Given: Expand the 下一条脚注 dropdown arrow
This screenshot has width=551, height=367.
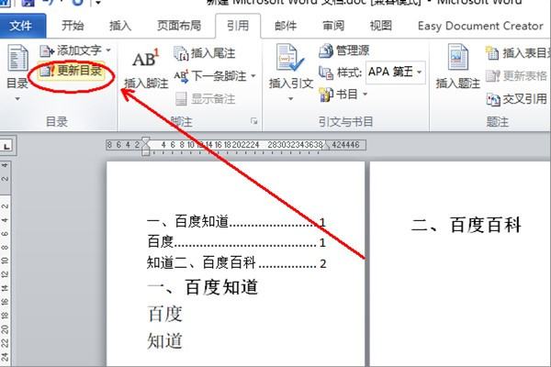Looking at the screenshot, I should tap(253, 75).
